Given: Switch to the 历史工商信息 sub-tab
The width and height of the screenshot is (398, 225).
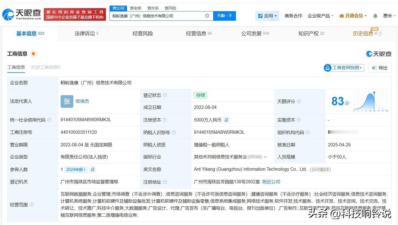Looking at the screenshot, I should tap(46, 67).
